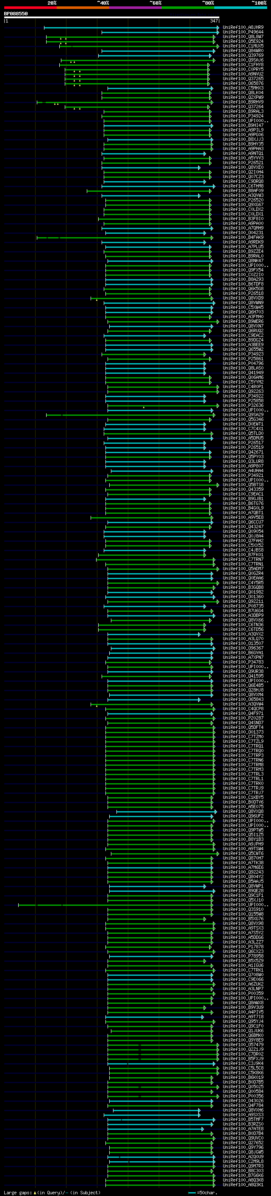Select the UniRef100_Q41949 label
Screen dimensions: 271x1196
[243, 373]
